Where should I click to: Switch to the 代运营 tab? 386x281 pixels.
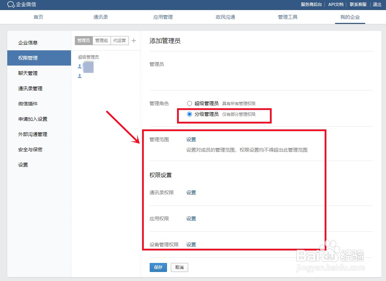point(119,40)
